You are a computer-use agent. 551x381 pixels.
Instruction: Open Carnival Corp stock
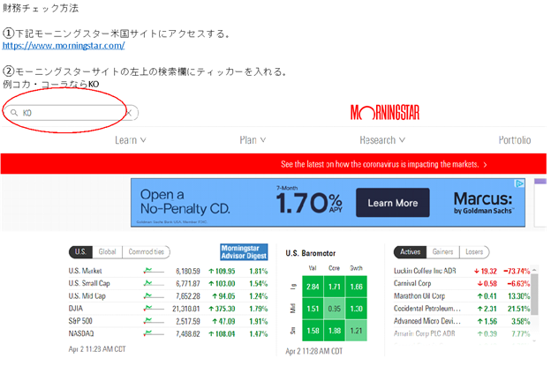click(x=412, y=283)
